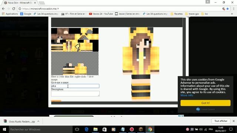Switch to the Chrome taskbar icon
Viewport: 237px width, 133px height.
coord(150,129)
